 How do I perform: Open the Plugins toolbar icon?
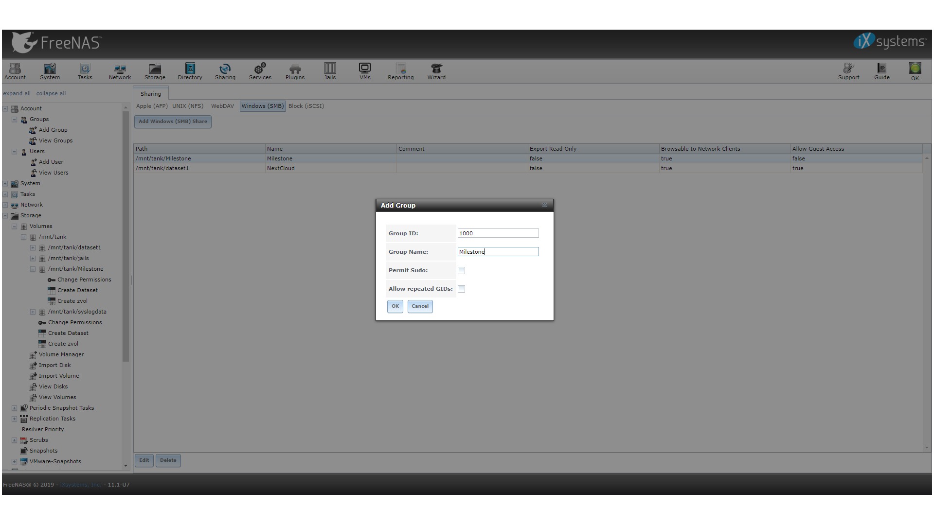(295, 71)
